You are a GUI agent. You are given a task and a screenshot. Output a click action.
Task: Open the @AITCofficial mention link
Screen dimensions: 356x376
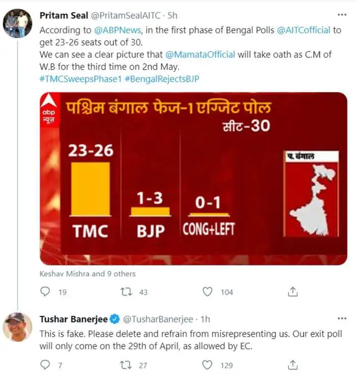coord(303,30)
